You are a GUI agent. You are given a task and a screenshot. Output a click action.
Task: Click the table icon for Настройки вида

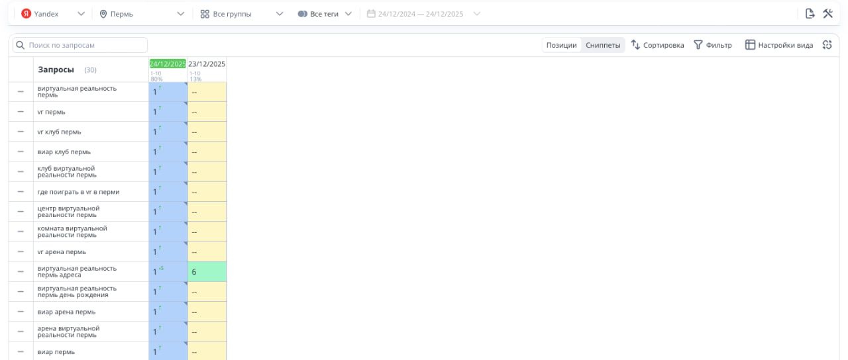tap(750, 45)
